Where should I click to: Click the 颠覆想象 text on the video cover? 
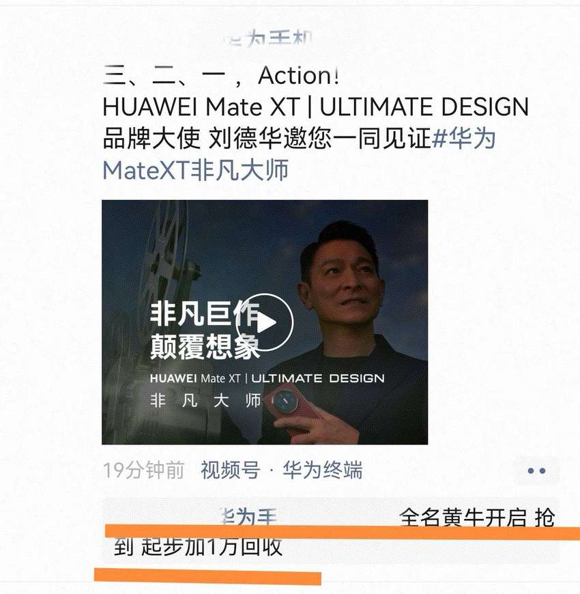[205, 347]
